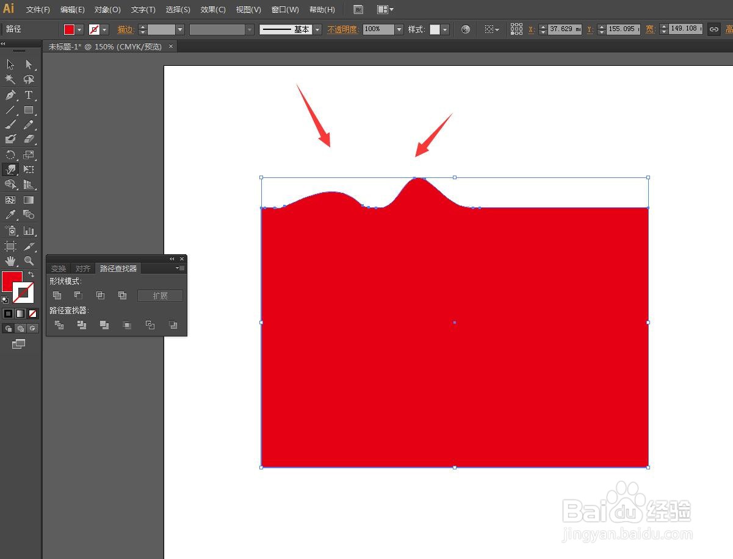Screen dimensions: 733x559
Task: Click Unite shape mode in Pathfinder
Action: (x=57, y=295)
